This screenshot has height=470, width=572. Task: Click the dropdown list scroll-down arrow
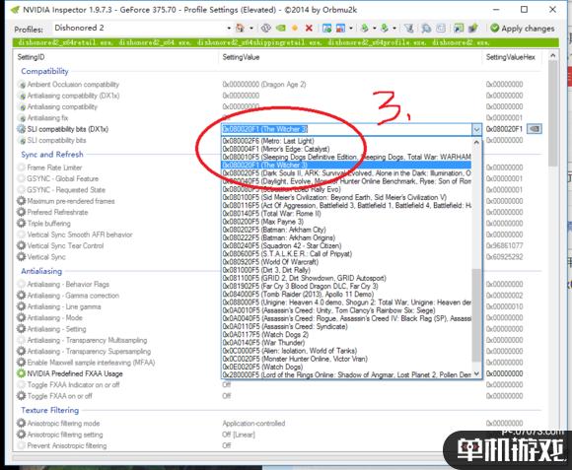[x=476, y=373]
